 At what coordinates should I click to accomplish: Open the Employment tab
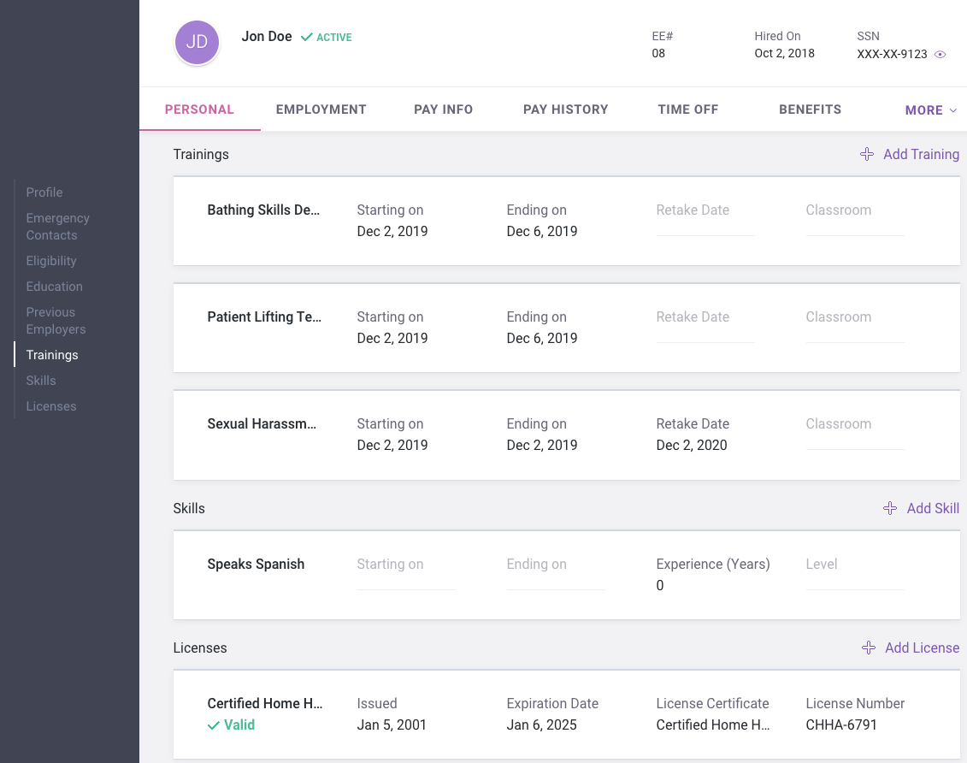pos(321,109)
